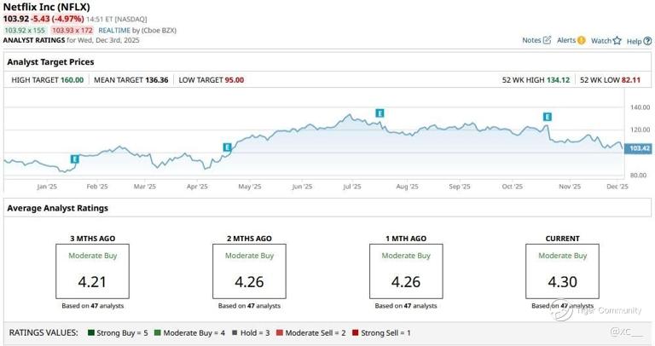Viewport: 655px width, 346px height.
Task: Click the Watch star icon
Action: click(x=617, y=41)
